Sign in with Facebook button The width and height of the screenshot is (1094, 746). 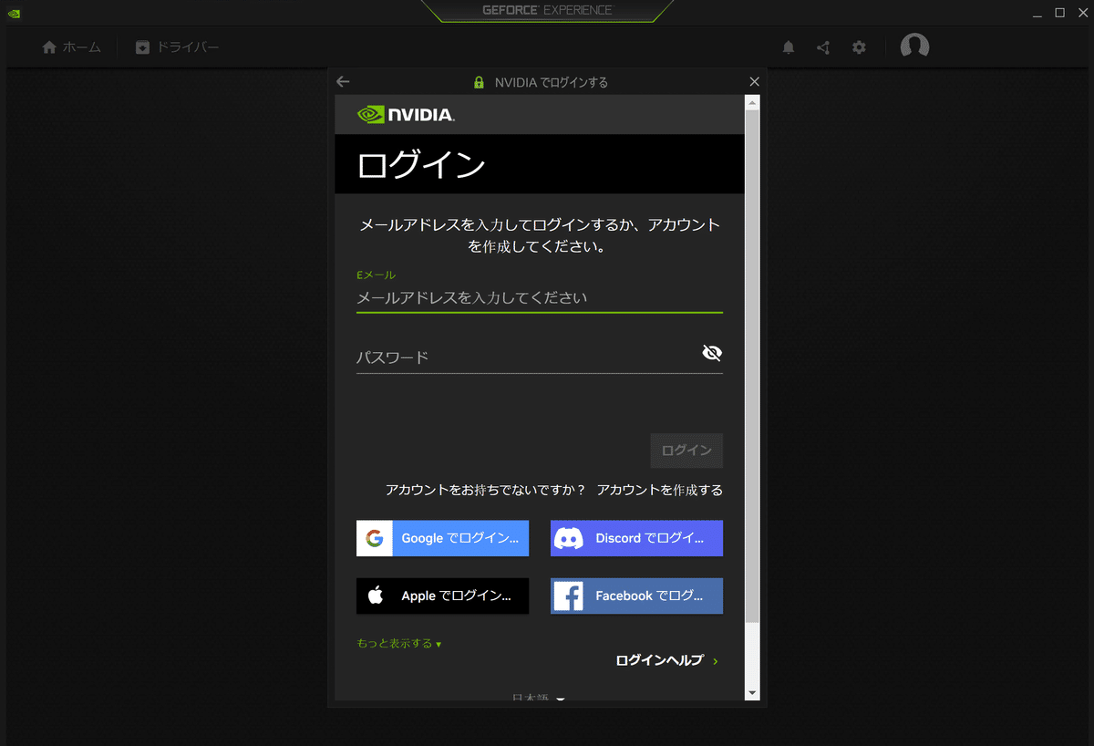pos(636,596)
